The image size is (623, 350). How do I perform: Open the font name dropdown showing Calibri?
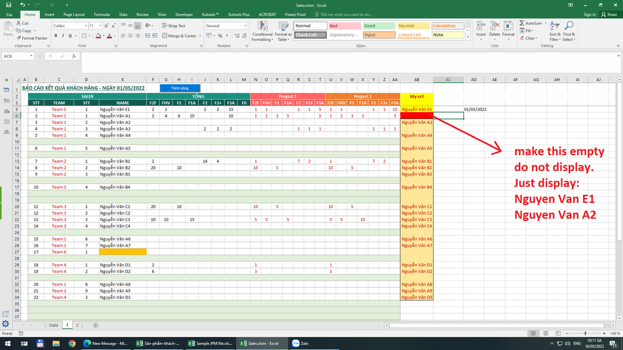pyautogui.click(x=86, y=26)
